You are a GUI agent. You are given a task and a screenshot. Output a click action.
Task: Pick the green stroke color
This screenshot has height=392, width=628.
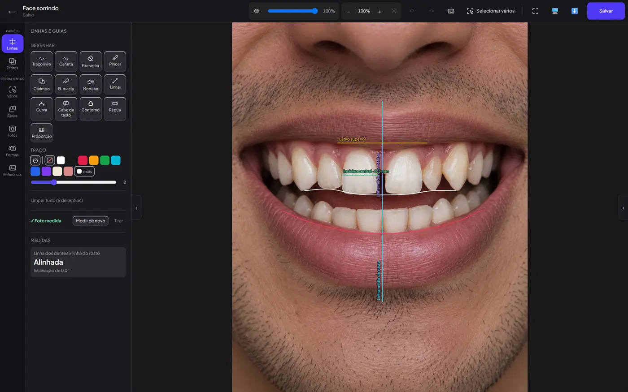point(105,160)
